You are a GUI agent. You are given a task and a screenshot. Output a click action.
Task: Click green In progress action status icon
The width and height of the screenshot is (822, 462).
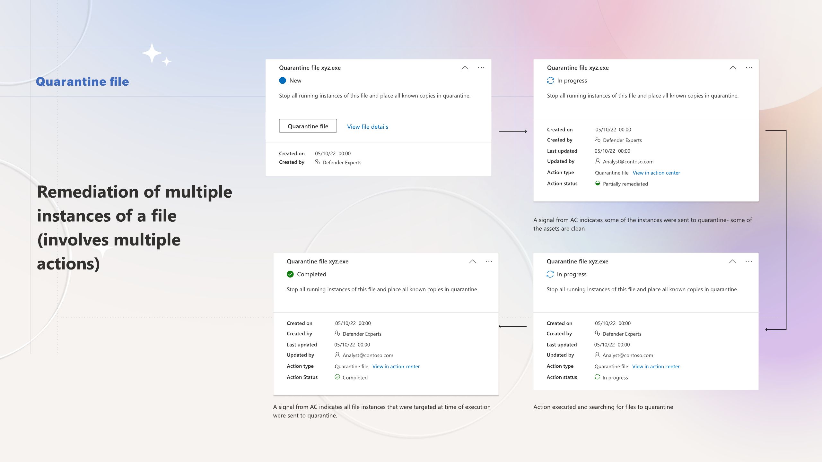597,377
